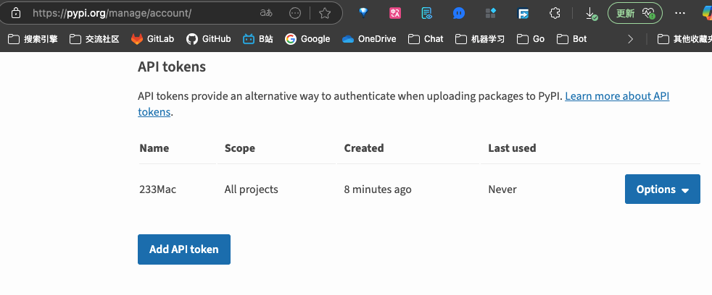Click the Last used column header
The width and height of the screenshot is (712, 295).
coord(512,148)
